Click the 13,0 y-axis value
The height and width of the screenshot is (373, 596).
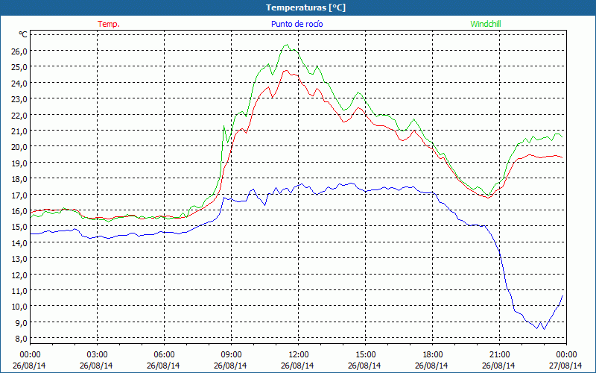tap(20, 258)
